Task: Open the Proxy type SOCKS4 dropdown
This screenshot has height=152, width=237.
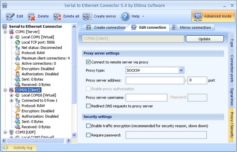Action: (181, 70)
